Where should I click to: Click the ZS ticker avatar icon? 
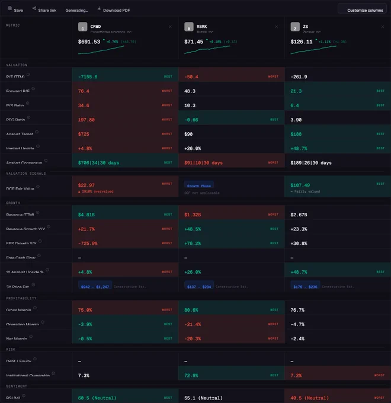[295, 27]
